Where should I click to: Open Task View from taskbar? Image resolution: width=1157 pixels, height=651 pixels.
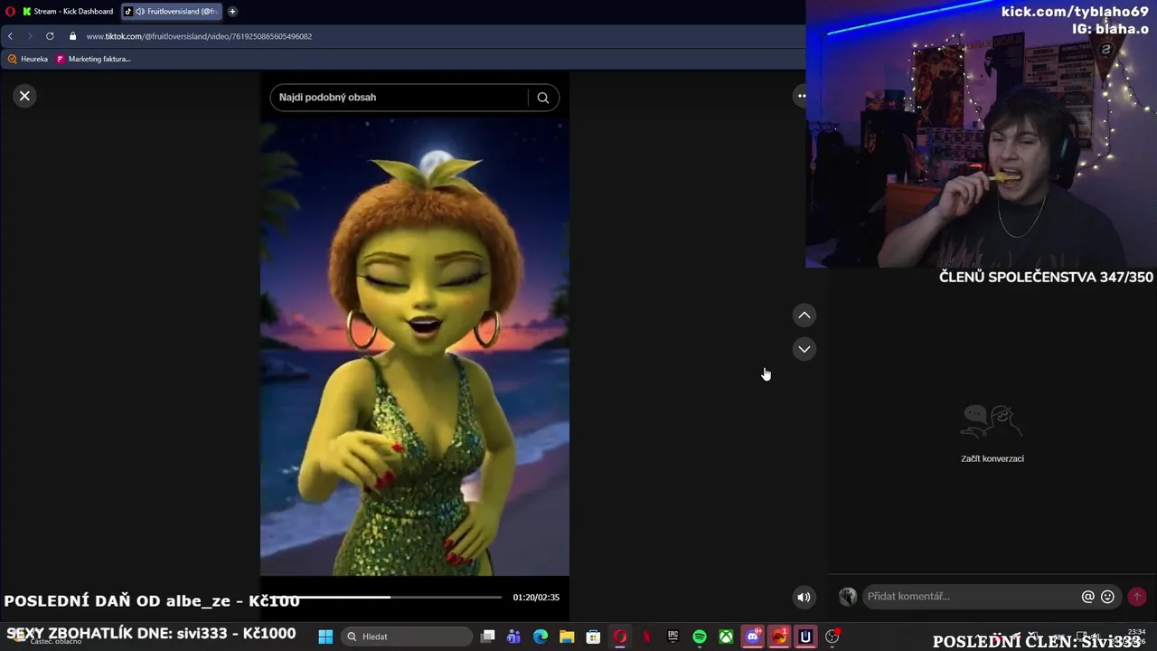pos(488,637)
